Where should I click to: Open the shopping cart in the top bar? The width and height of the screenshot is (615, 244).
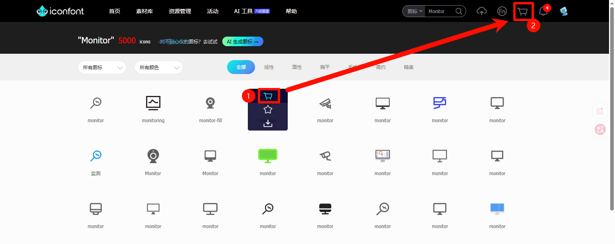523,11
